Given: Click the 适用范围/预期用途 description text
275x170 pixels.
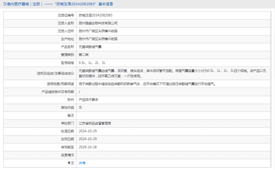Looking at the screenshot, I should tap(147, 84).
